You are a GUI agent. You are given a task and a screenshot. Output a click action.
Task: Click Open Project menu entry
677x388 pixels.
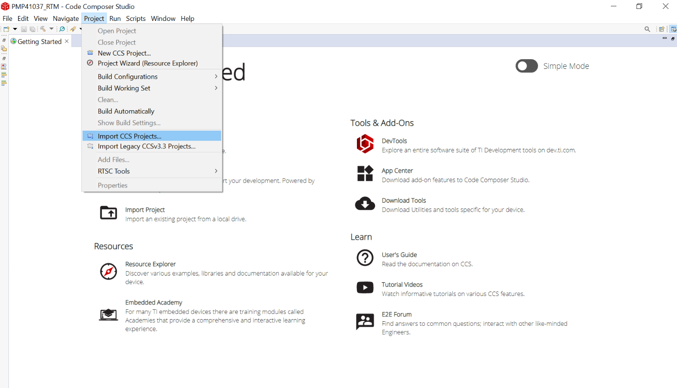(152, 31)
